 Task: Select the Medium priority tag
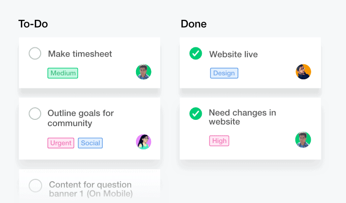pyautogui.click(x=63, y=73)
